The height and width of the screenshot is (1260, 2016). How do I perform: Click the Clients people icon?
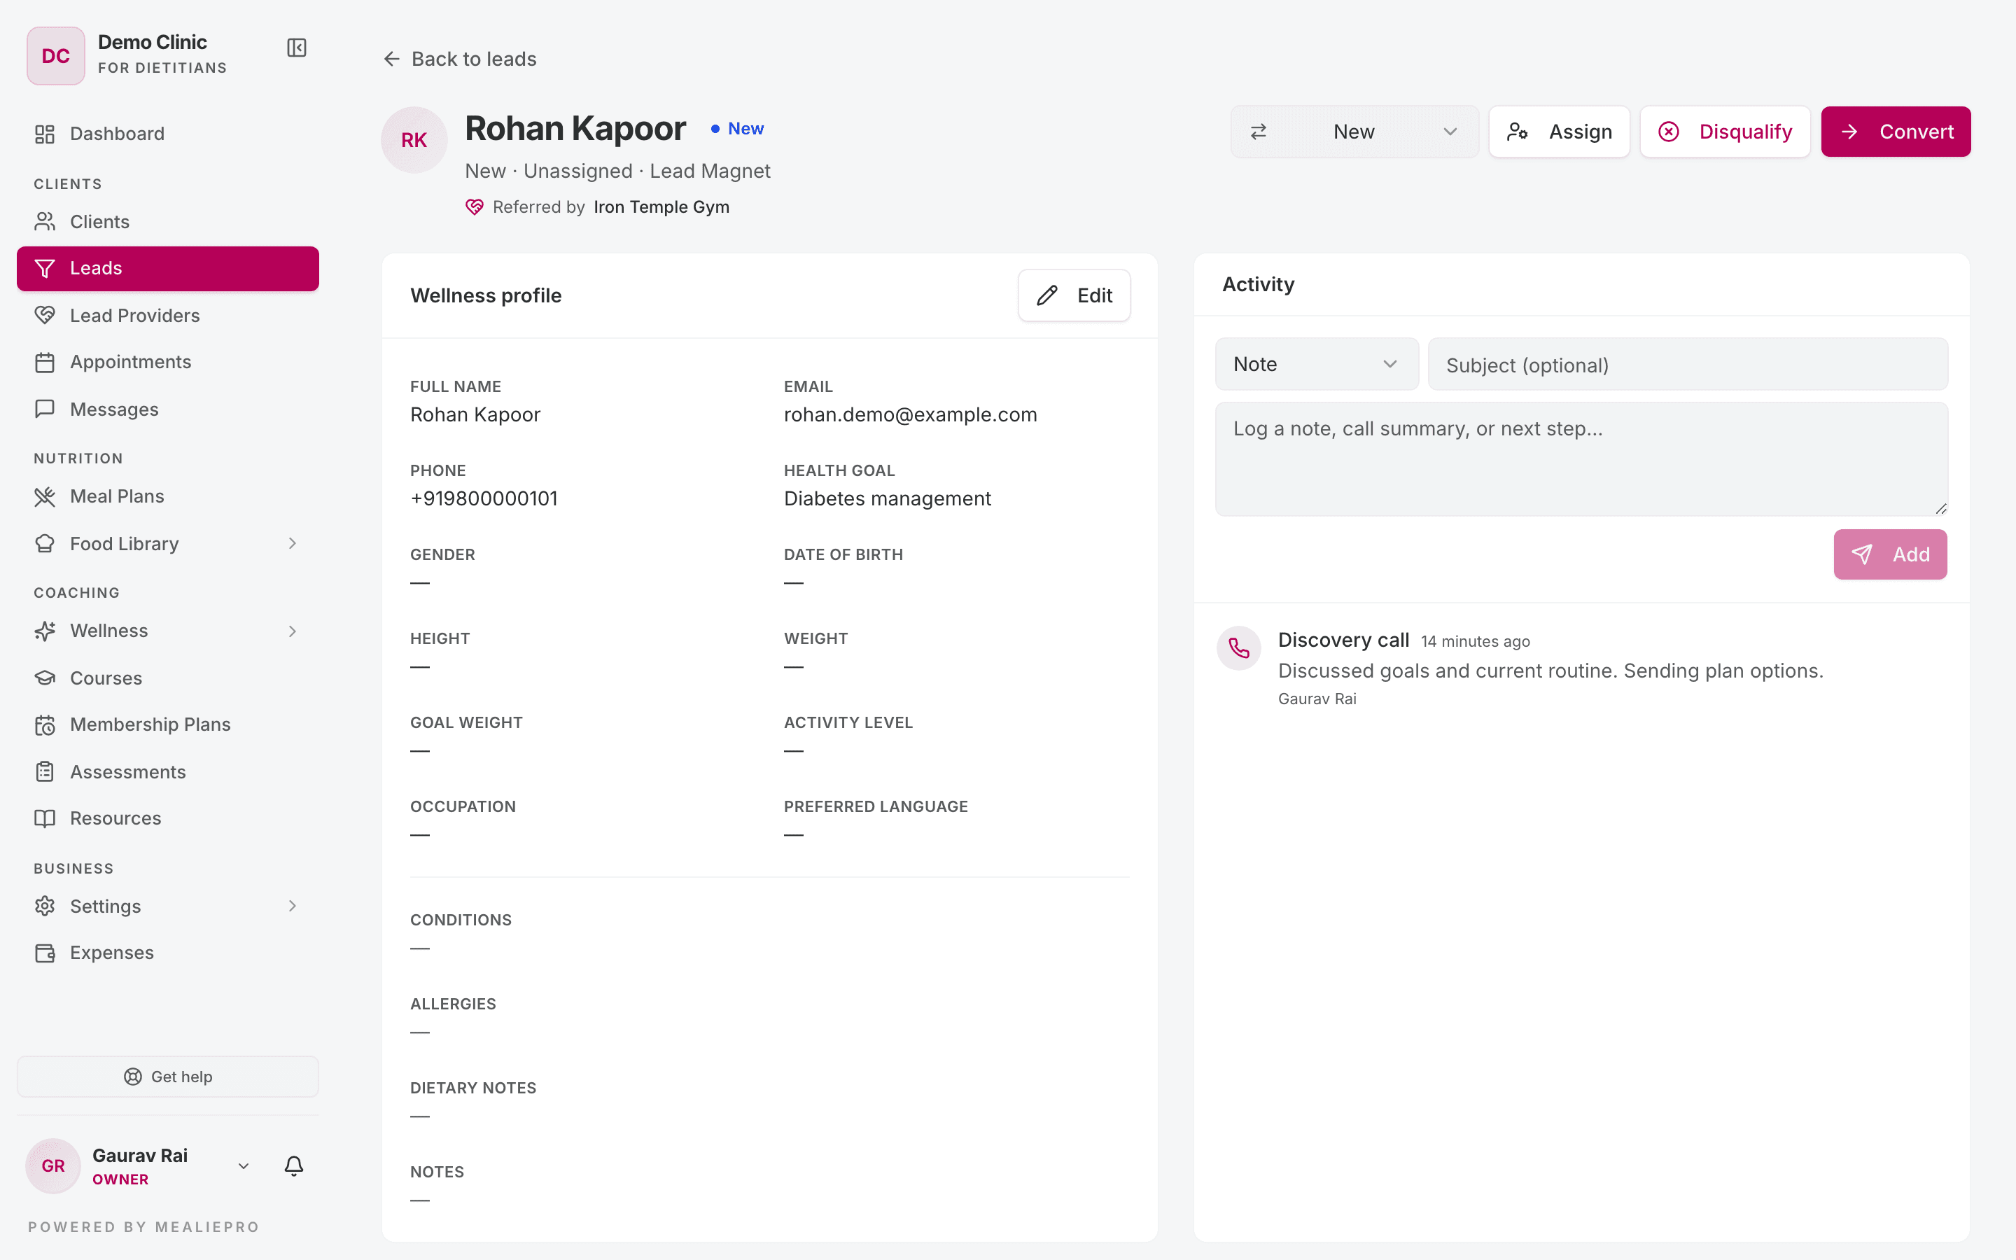45,222
